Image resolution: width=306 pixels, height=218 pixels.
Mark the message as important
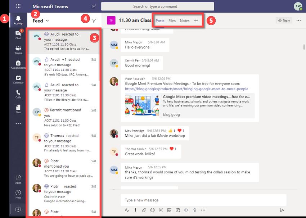135,210
